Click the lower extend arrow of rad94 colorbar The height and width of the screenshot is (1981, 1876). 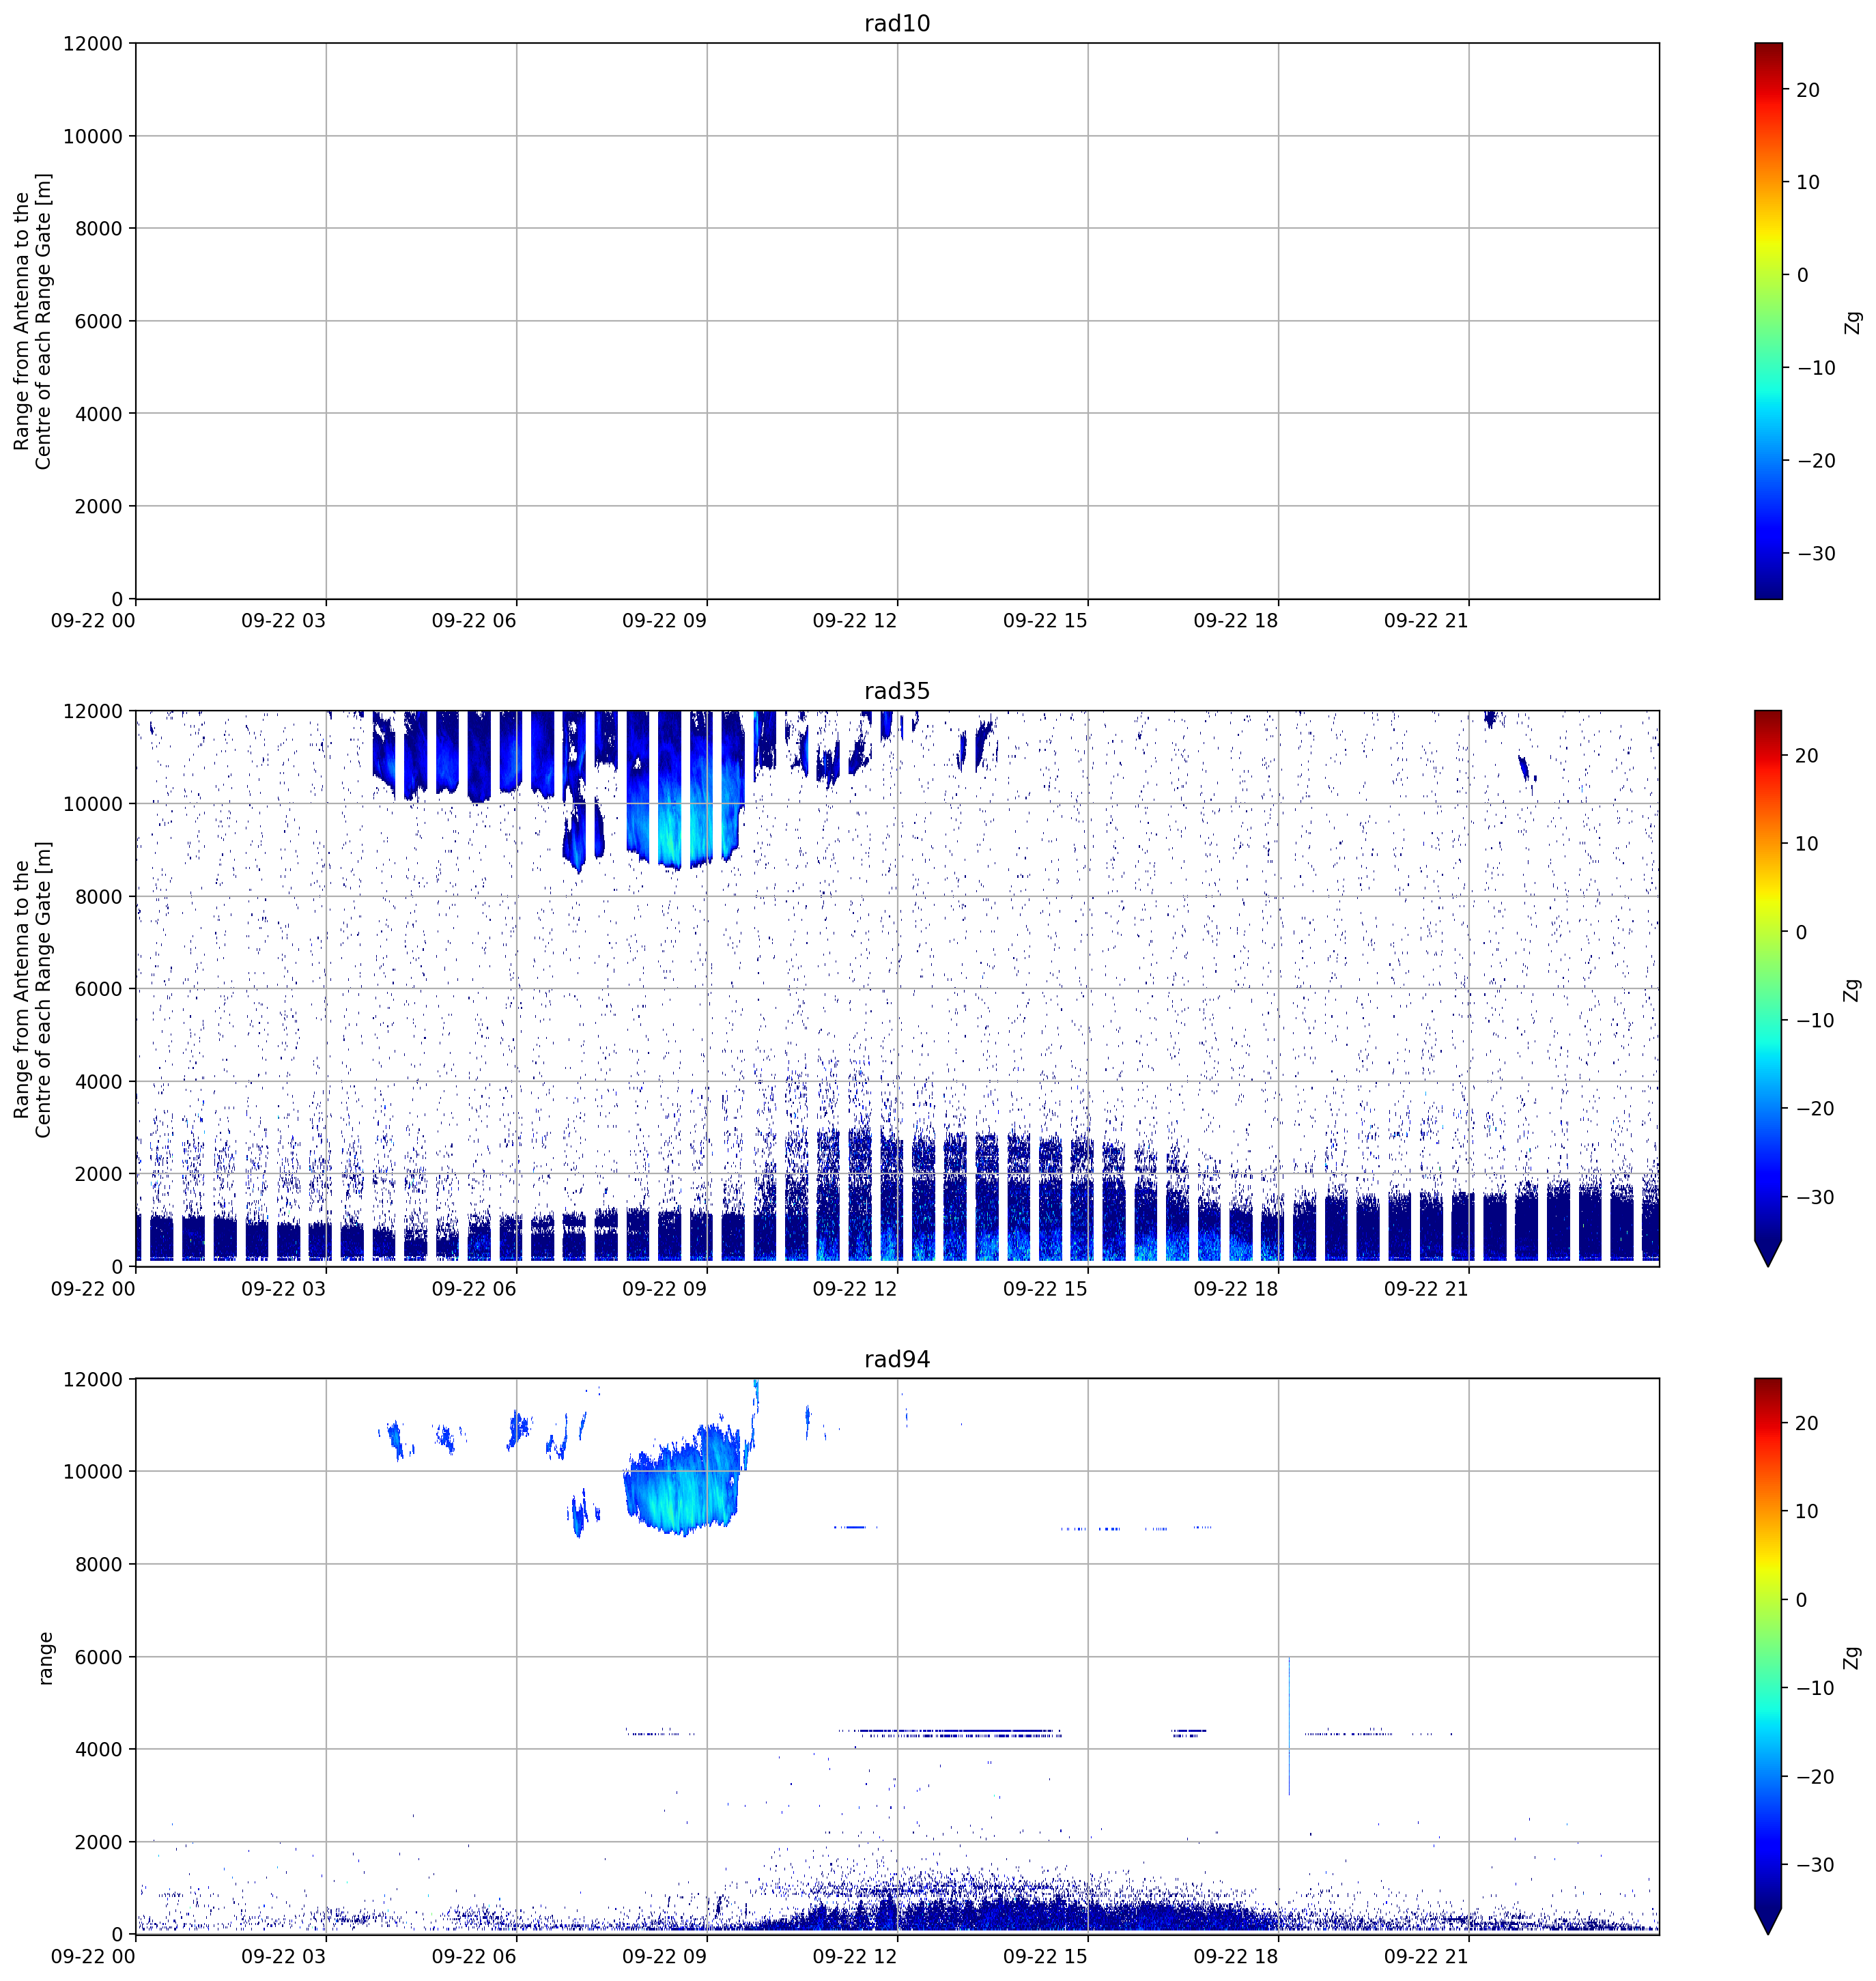tap(1768, 1922)
